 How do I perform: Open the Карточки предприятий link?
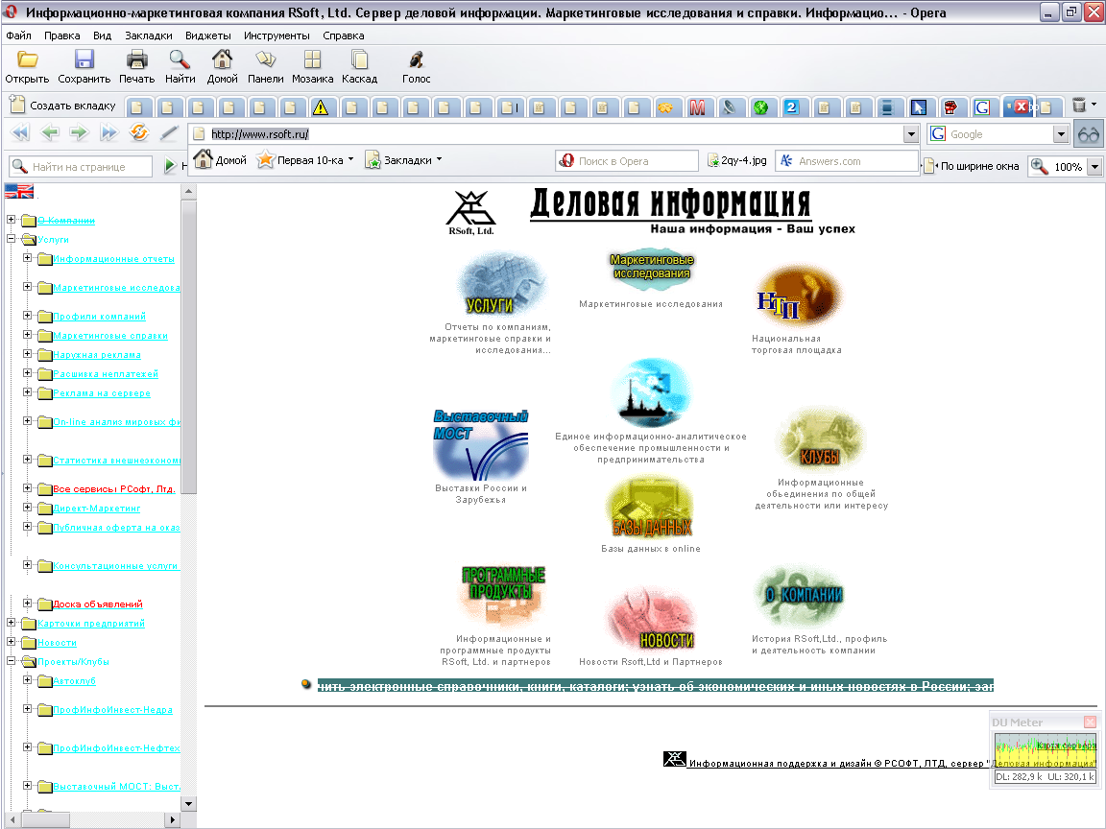[91, 623]
